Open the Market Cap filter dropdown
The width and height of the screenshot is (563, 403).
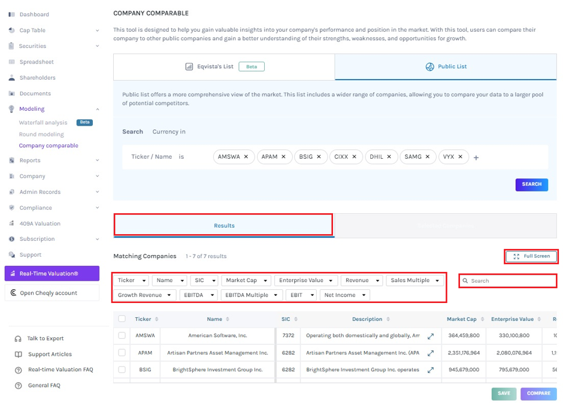[x=246, y=280]
